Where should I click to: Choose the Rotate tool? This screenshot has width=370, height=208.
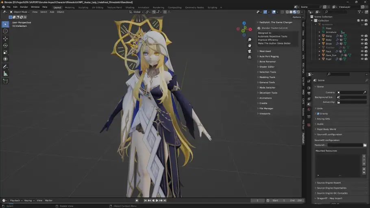pos(5,45)
